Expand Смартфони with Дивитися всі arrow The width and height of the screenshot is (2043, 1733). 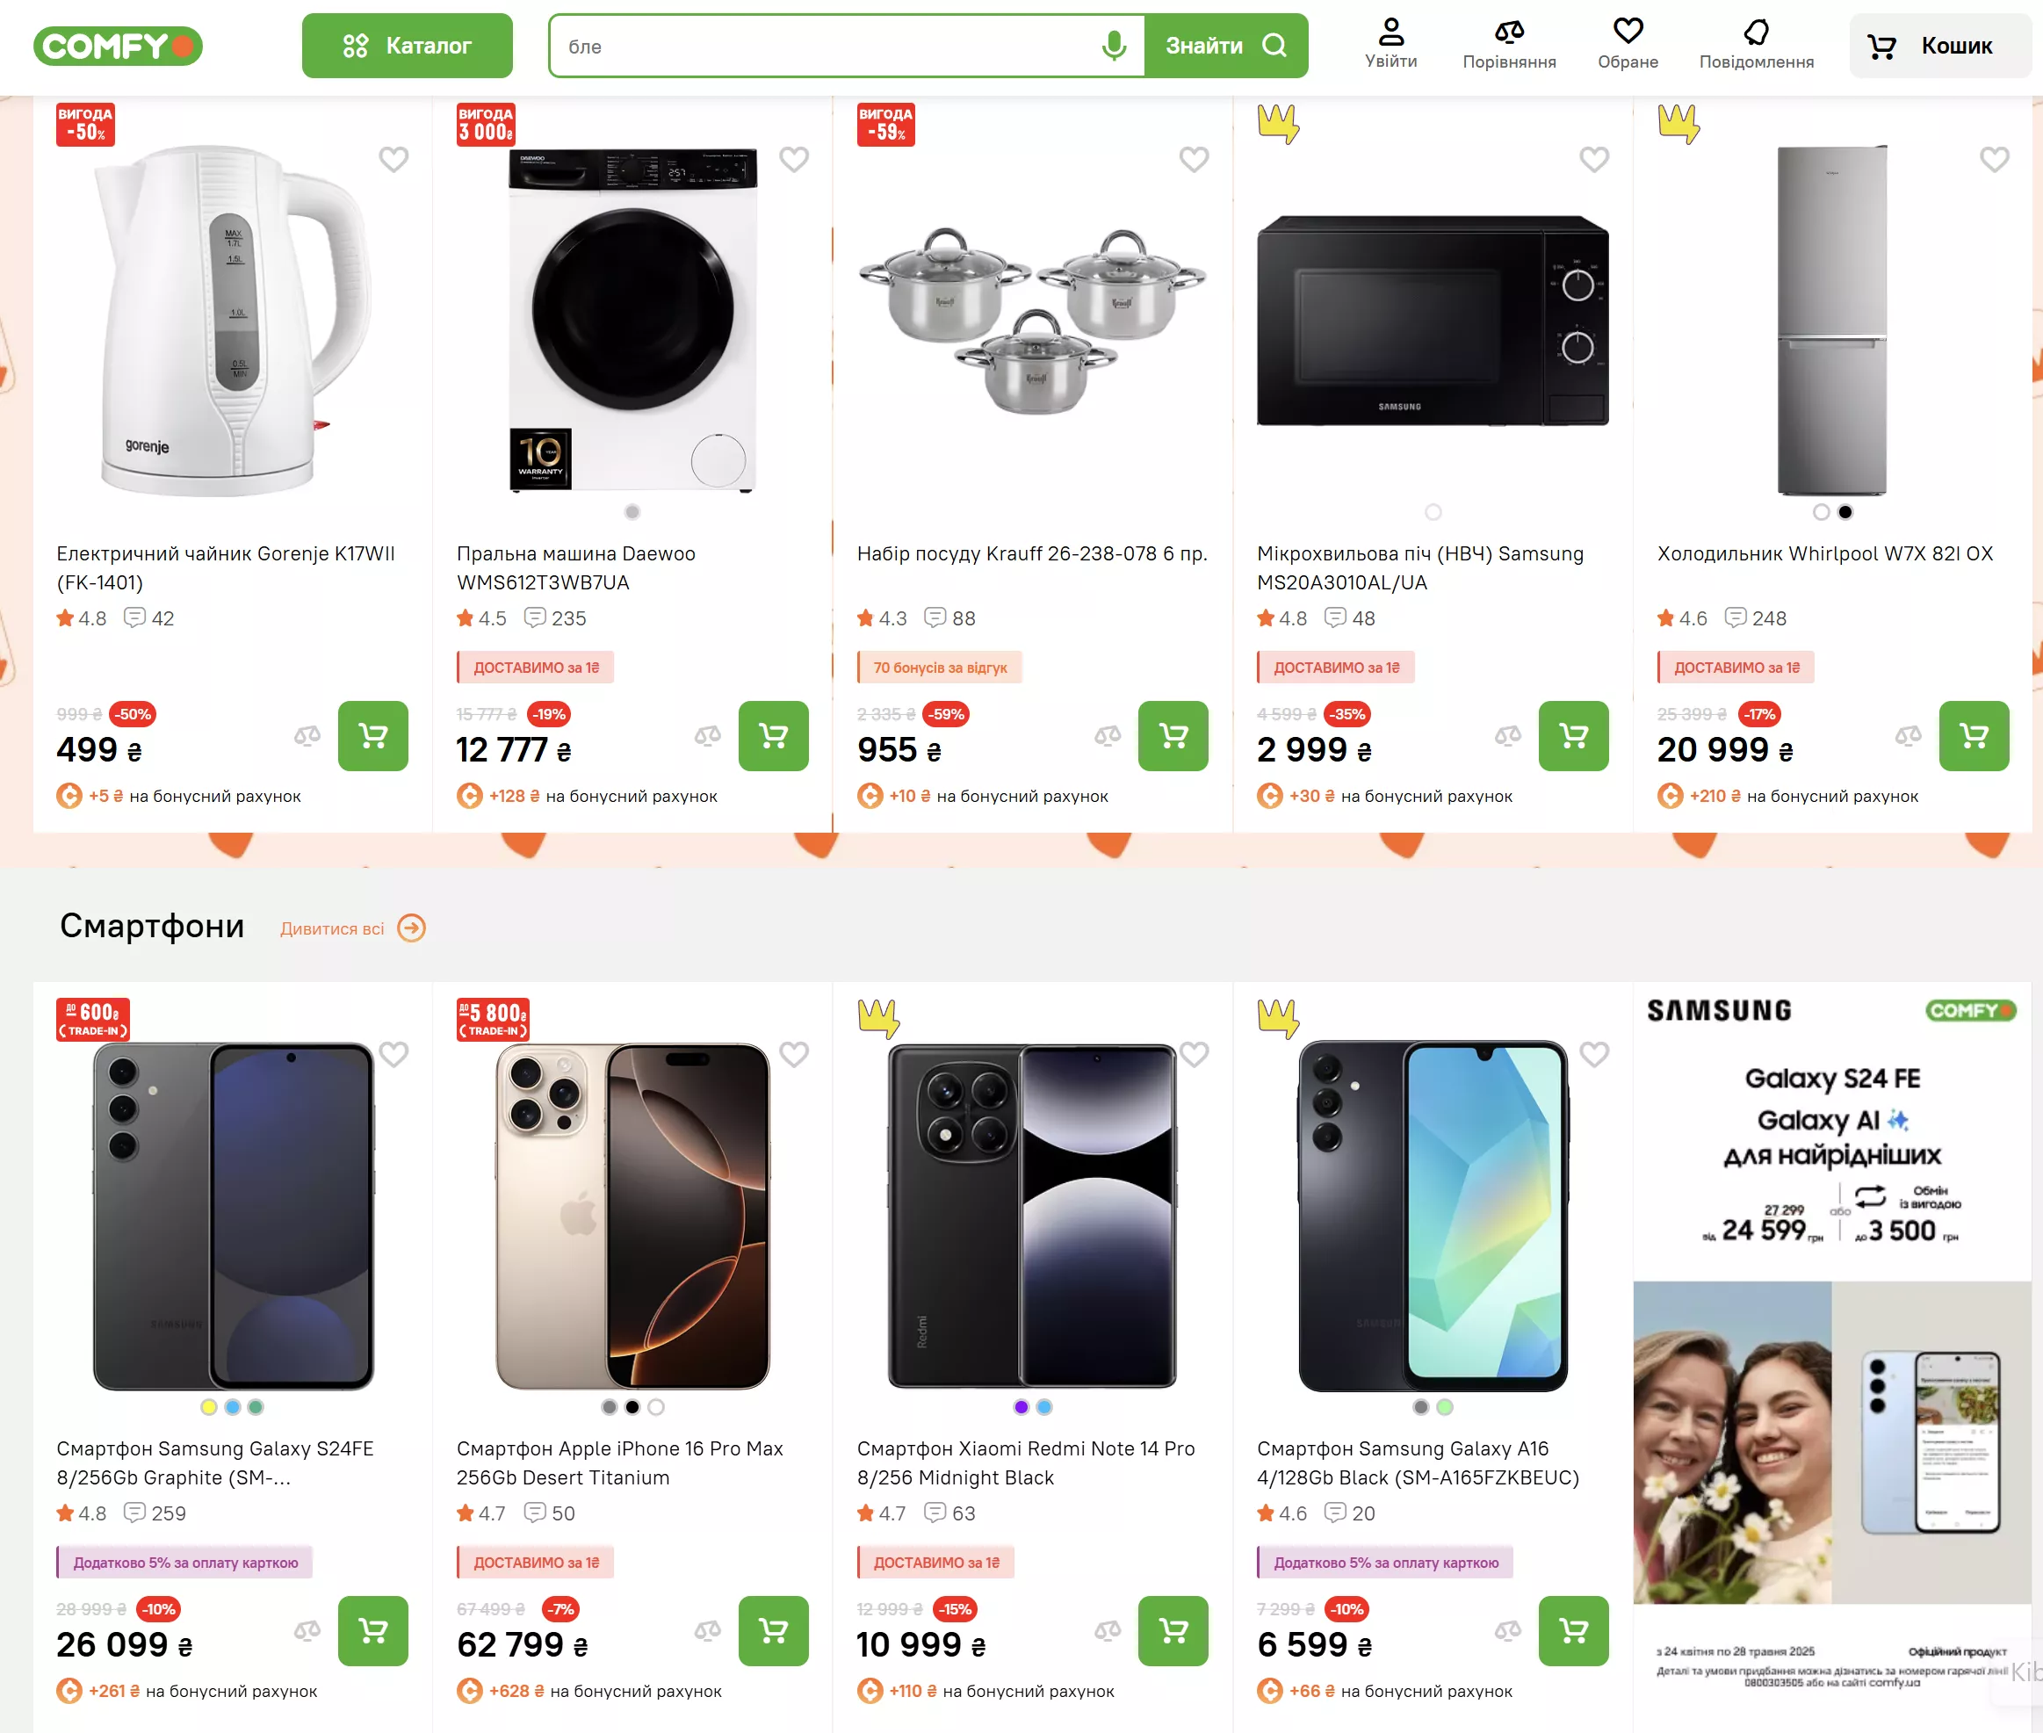pos(412,928)
